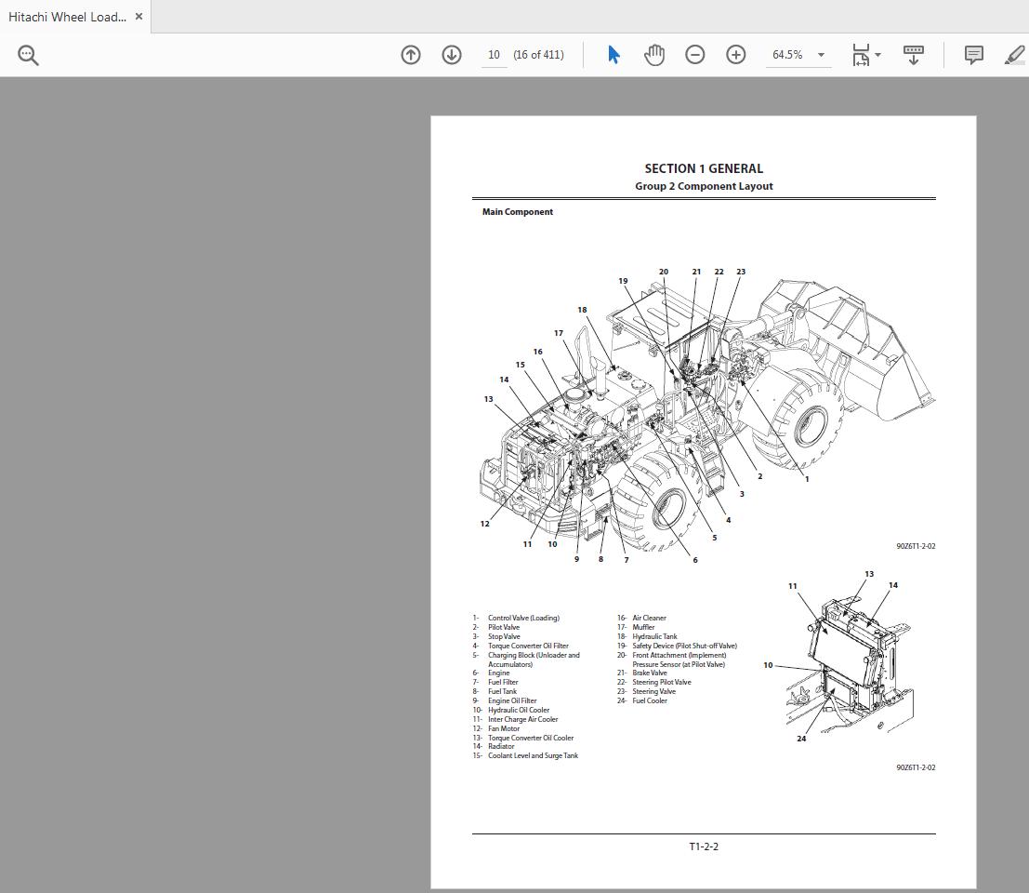Click the SECTION 1 GENERAL heading text
This screenshot has width=1029, height=893.
tap(704, 168)
